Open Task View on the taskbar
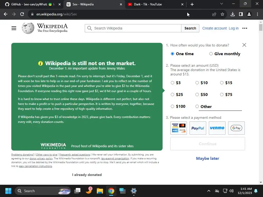Viewport: 263px width, 197px height. [x=78, y=191]
